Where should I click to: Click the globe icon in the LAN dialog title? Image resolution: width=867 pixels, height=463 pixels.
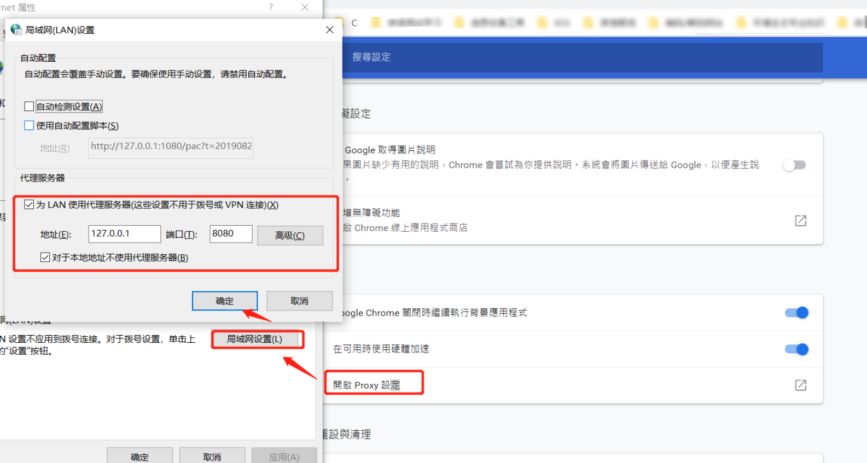tap(16, 30)
